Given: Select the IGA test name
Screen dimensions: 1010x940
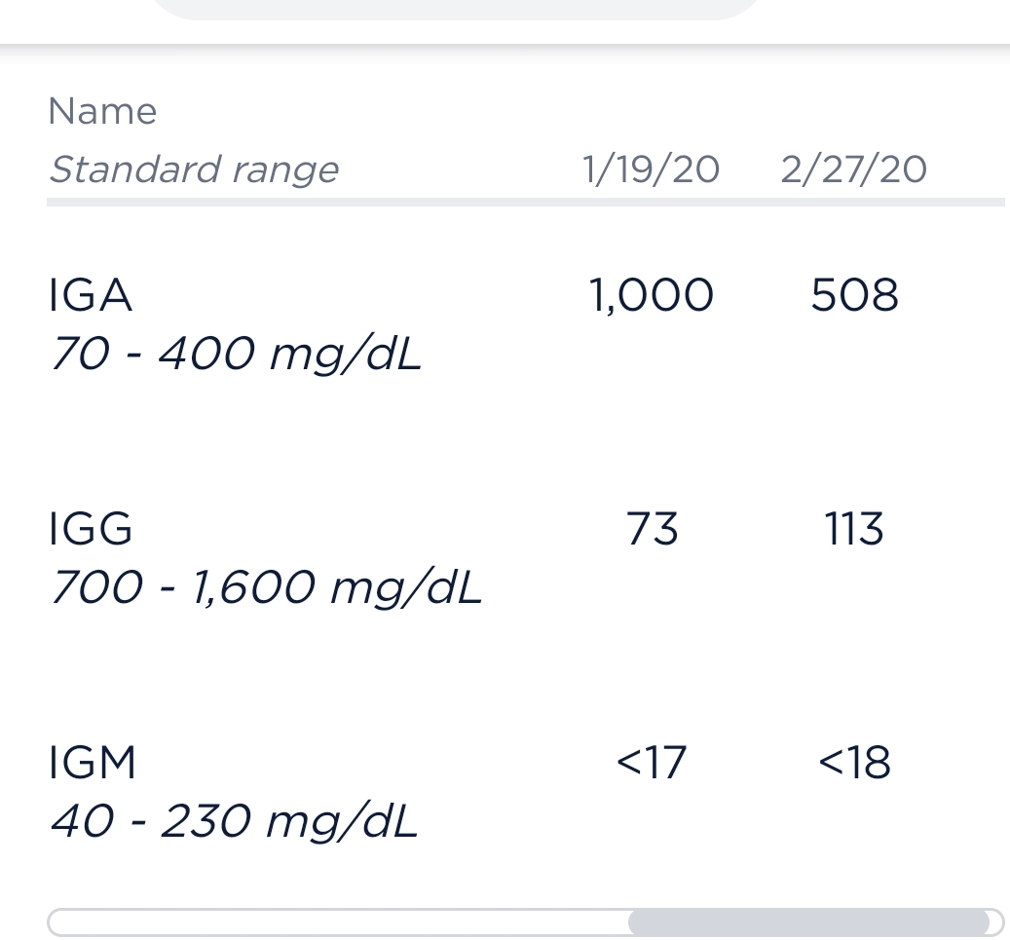Looking at the screenshot, I should (x=91, y=296).
